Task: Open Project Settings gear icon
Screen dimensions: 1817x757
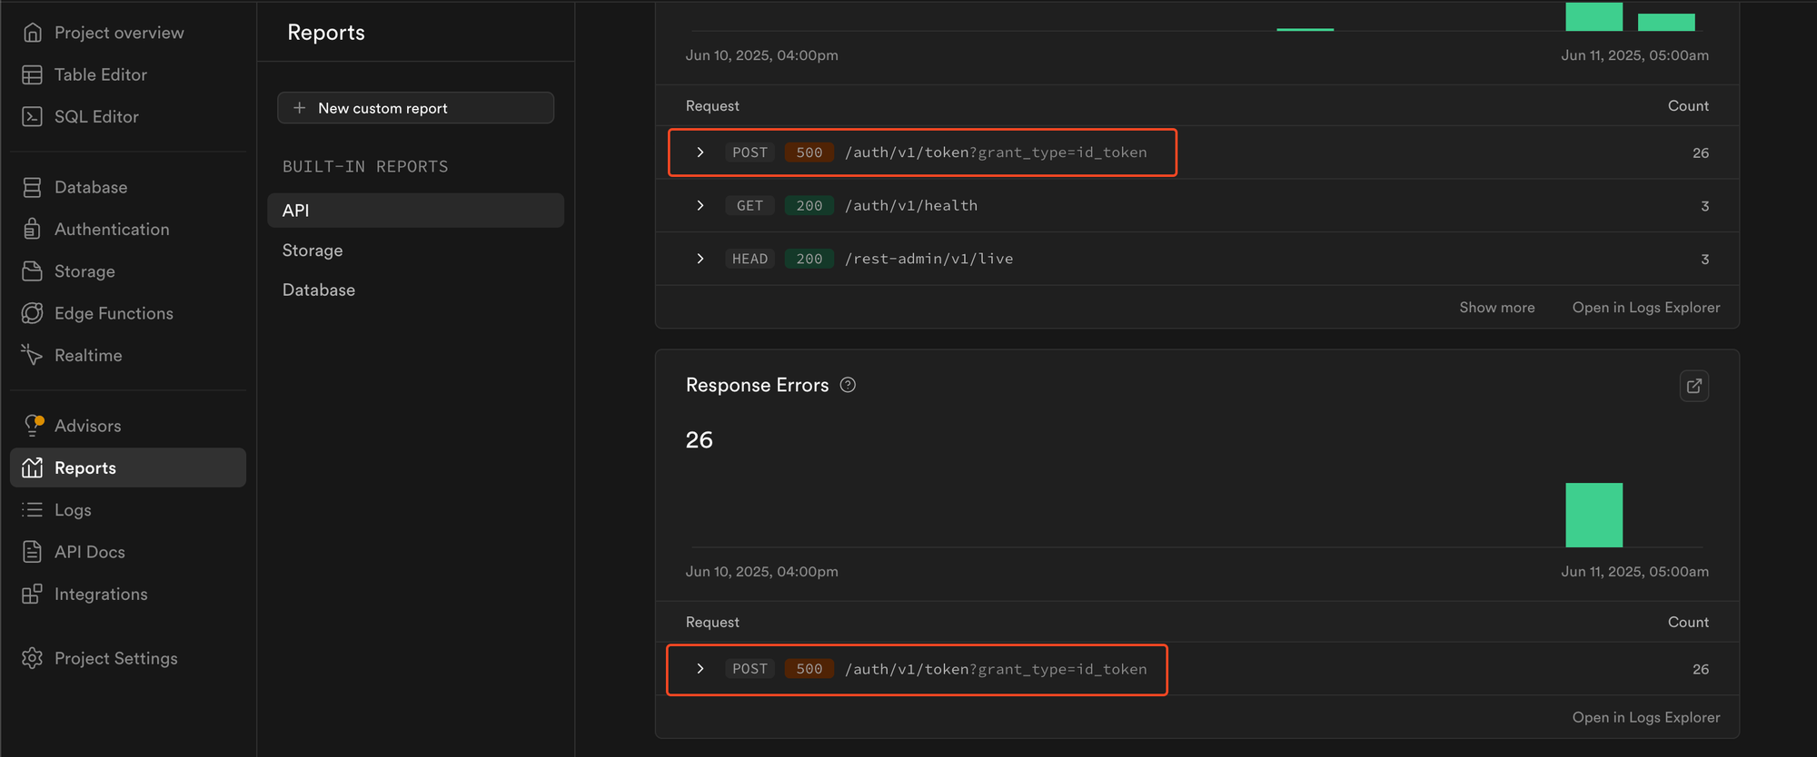Action: tap(32, 658)
